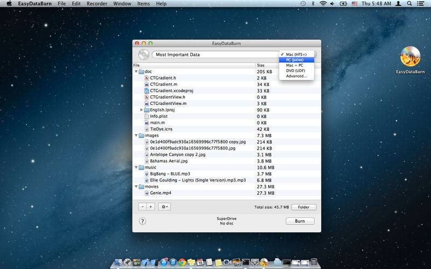Viewport: 431px width, 269px height.
Task: Click the disc name field "Most Important Data"
Action: [x=215, y=54]
